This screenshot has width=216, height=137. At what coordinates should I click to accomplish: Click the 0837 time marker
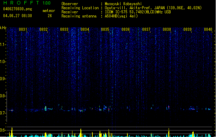click(x=146, y=29)
